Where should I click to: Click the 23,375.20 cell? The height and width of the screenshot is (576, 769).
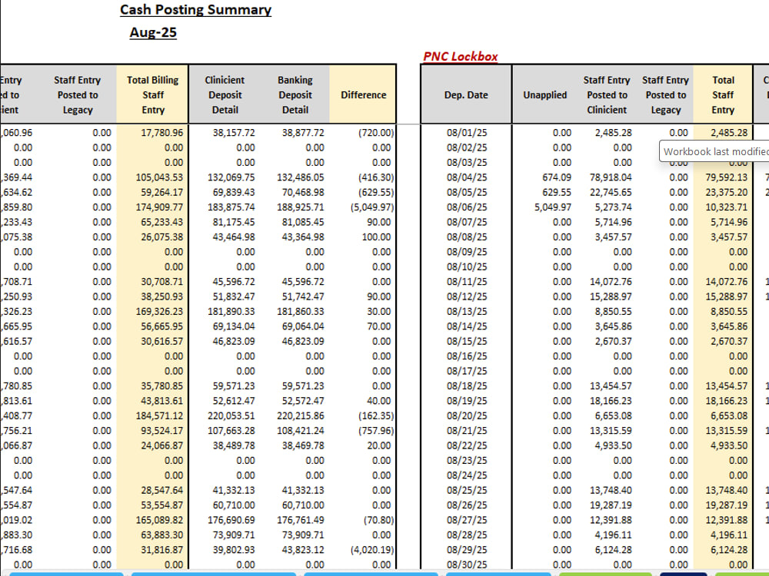coord(727,193)
